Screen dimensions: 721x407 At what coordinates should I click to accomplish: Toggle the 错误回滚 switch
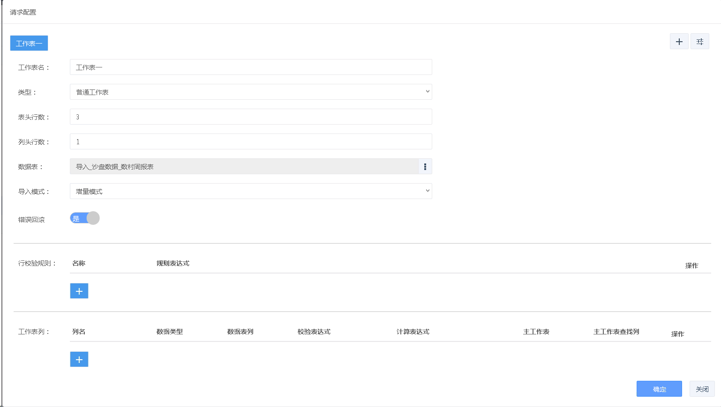(85, 218)
